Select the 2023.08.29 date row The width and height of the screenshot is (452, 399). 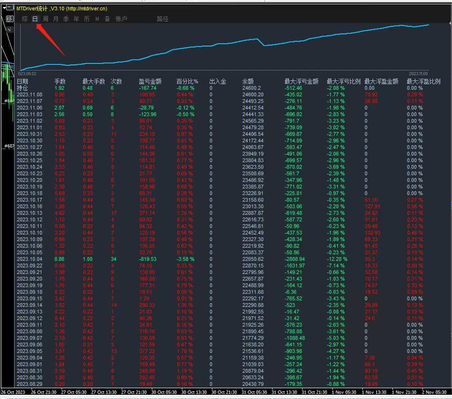(x=30, y=384)
